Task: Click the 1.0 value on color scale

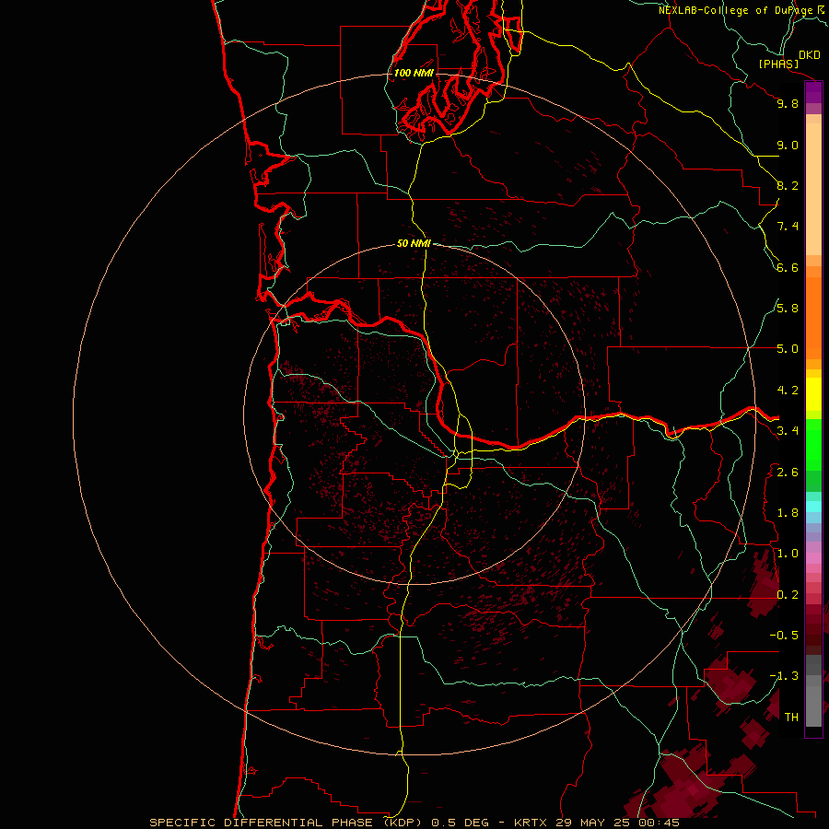Action: click(x=788, y=554)
